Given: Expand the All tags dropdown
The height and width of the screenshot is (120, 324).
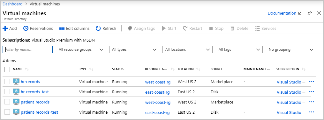Looking at the screenshot, I should click(x=239, y=49).
